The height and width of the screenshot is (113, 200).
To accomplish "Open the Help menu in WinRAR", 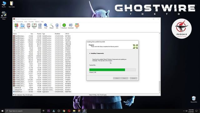I will pos(42,22).
